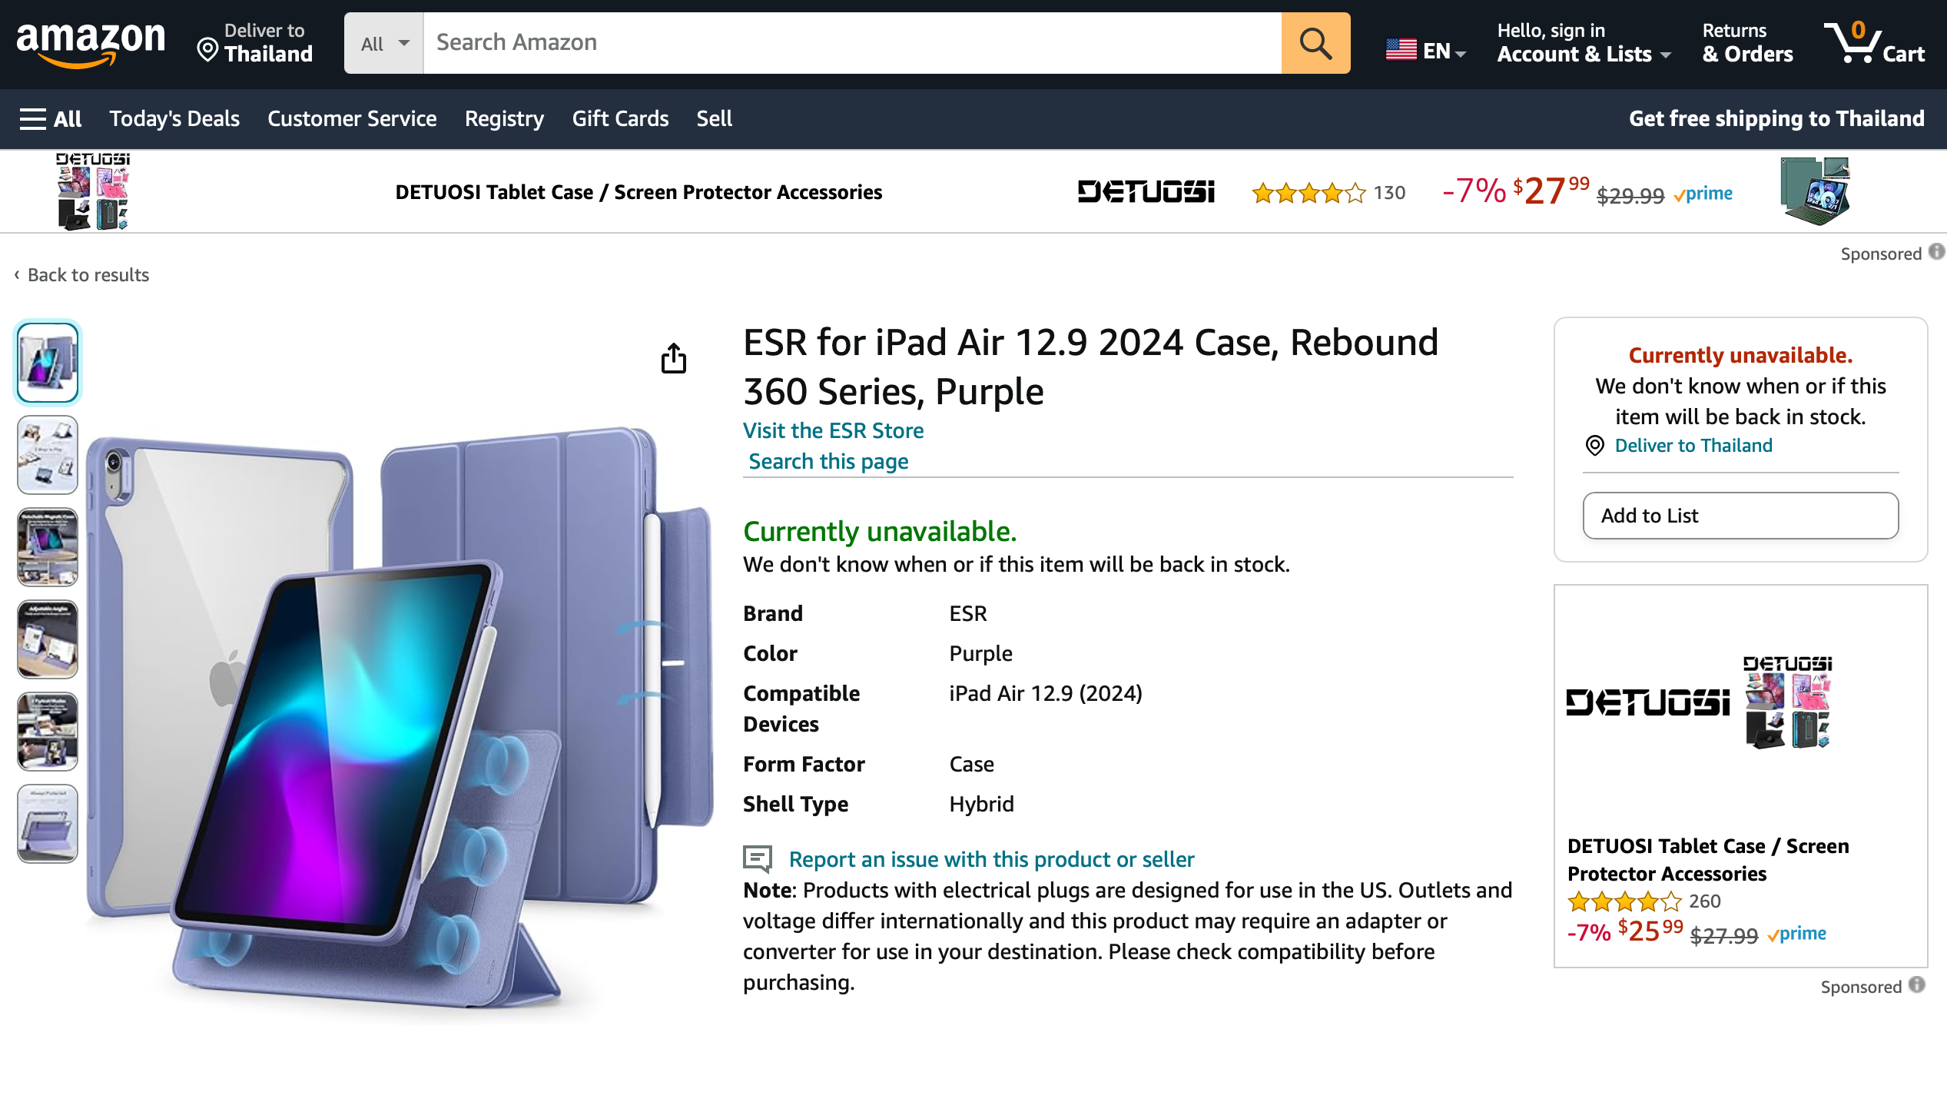Go to Gift Cards nav item
Viewport: 1947px width, 1102px height.
point(620,118)
